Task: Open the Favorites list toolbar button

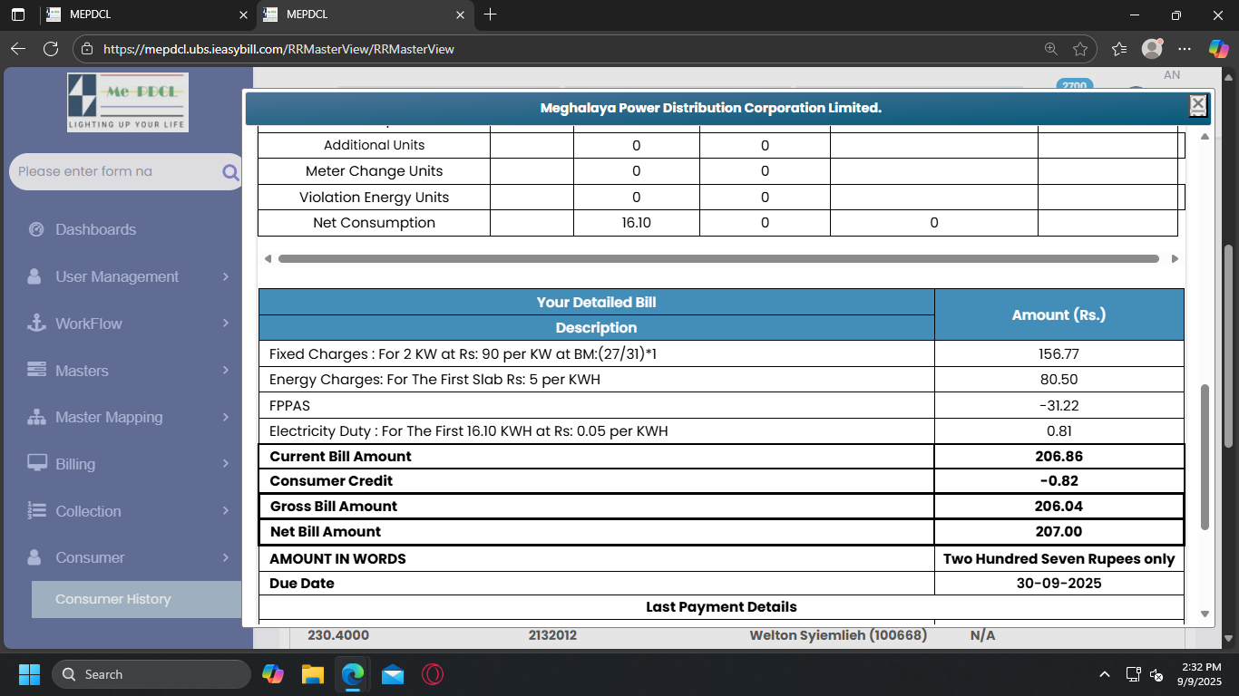Action: coord(1119,49)
